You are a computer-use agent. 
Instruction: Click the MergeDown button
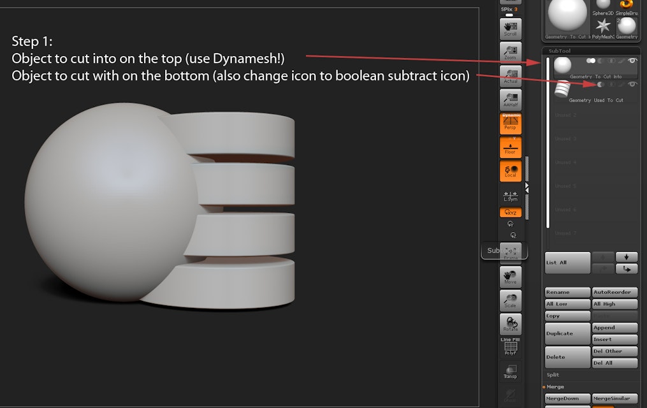(566, 398)
